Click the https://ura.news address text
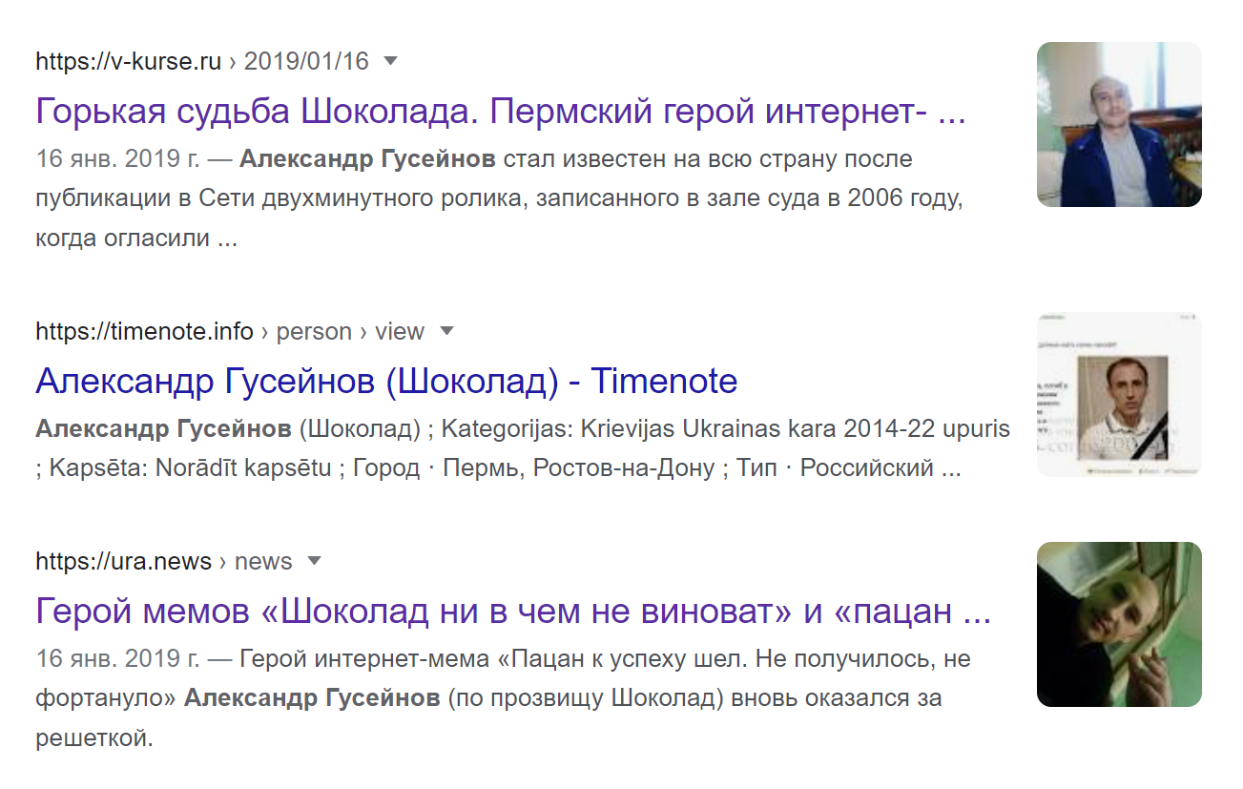The image size is (1243, 789). coord(123,561)
